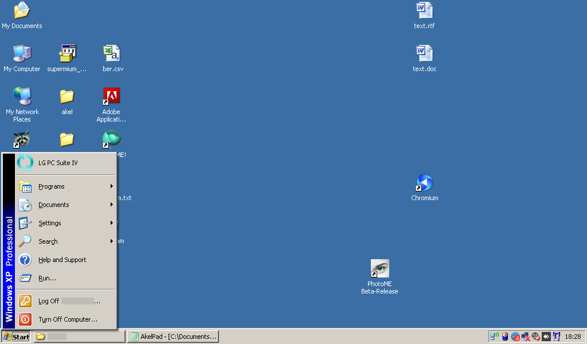Viewport: 587px width, 344px height.
Task: Expand the Search submenu arrow
Action: [x=112, y=241]
